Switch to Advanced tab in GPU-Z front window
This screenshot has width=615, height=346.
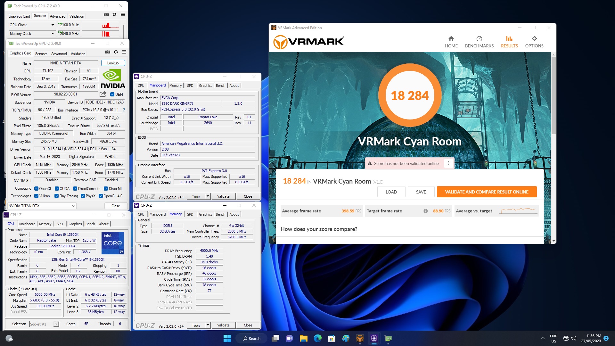tap(59, 54)
